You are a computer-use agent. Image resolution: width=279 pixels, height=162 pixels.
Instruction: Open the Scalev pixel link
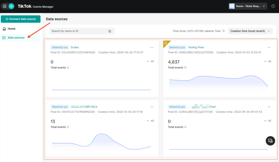75,47
